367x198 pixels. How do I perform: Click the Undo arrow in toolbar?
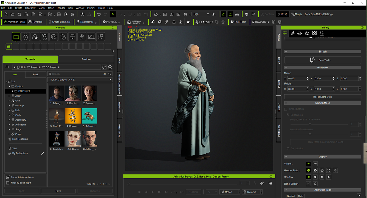(99, 14)
